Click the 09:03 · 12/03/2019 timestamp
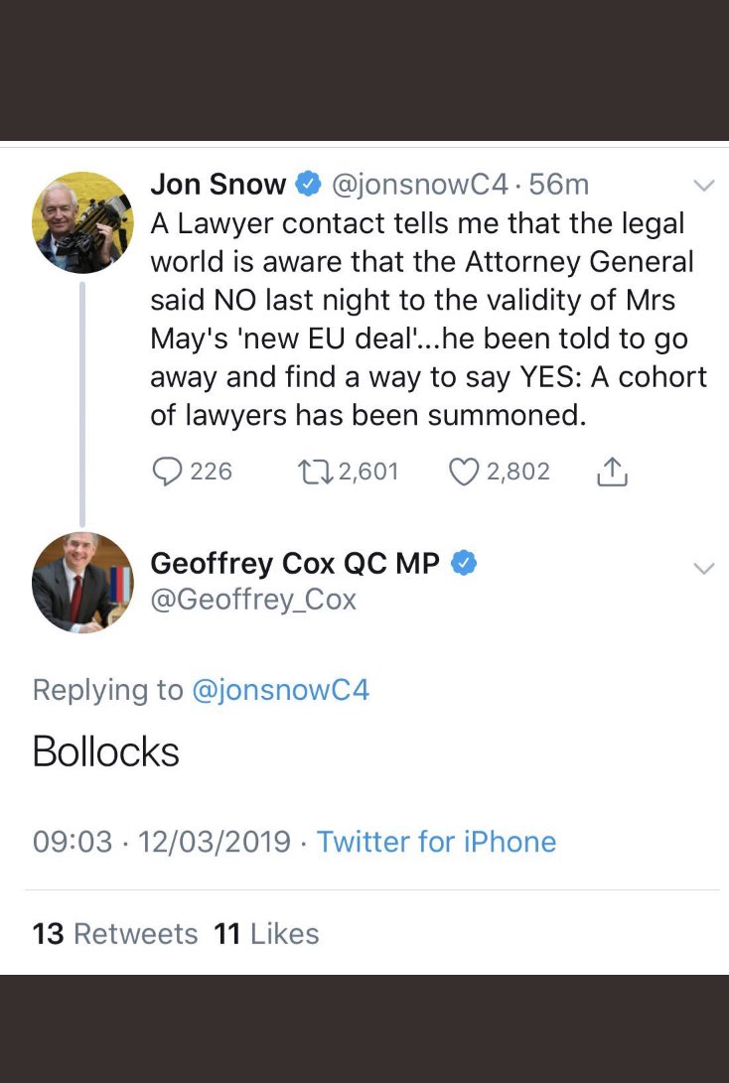This screenshot has width=729, height=1083. 162,842
